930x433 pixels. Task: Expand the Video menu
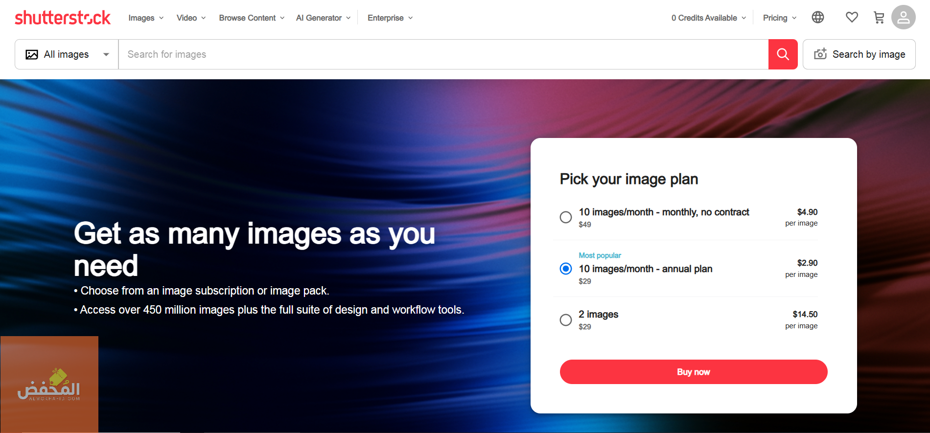[191, 18]
